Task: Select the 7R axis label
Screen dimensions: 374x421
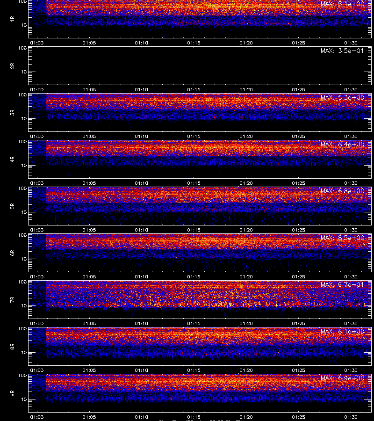Action: (12, 300)
